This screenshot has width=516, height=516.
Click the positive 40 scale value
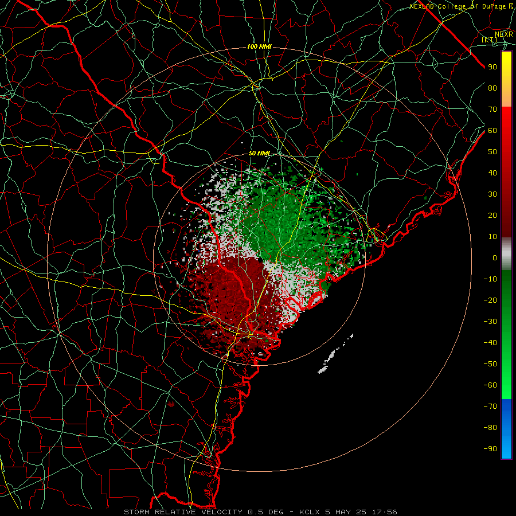point(492,173)
